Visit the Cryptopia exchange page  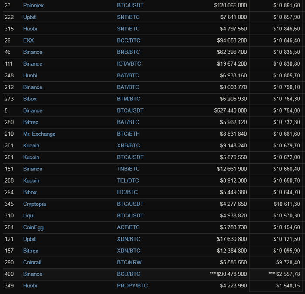tap(34, 204)
